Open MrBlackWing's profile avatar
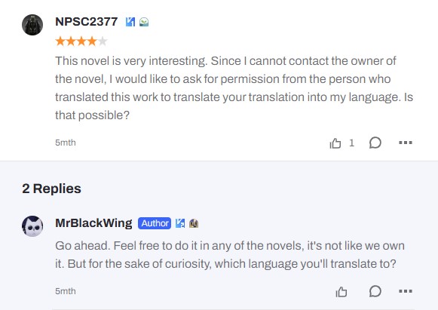Screen dimensions: 438x310 32,226
